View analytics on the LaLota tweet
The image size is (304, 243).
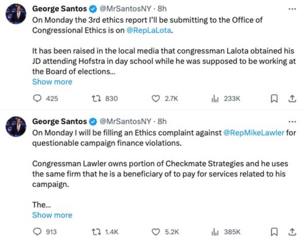click(214, 99)
